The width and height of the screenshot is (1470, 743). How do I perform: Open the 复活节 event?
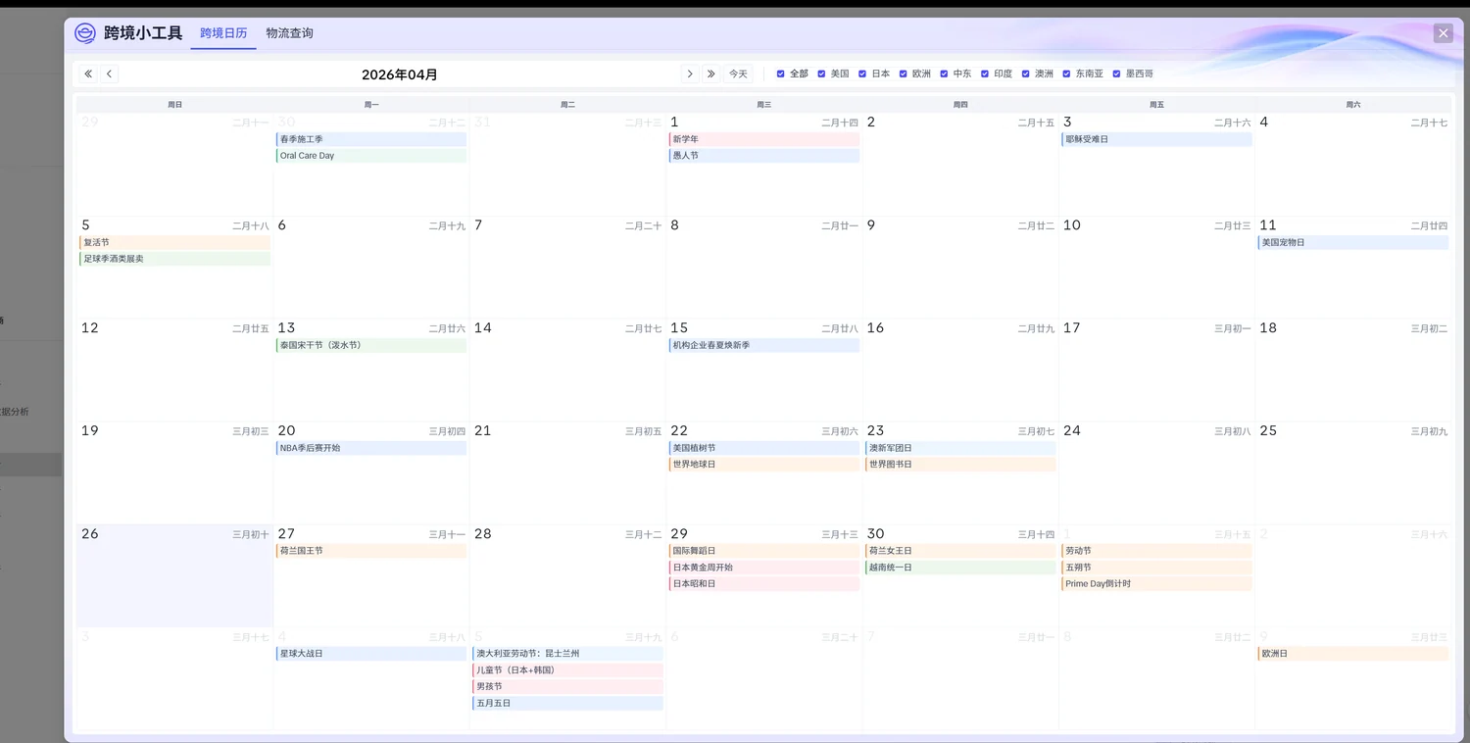pyautogui.click(x=174, y=242)
